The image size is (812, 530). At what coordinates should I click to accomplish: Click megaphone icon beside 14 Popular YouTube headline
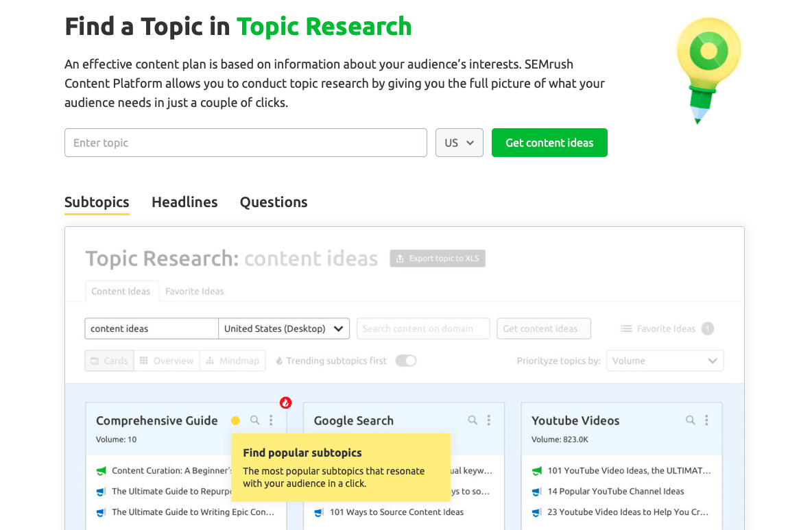pyautogui.click(x=537, y=492)
